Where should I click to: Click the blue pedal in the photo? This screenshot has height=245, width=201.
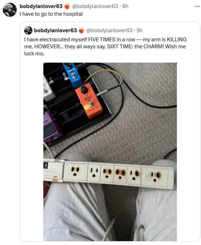(x=72, y=74)
